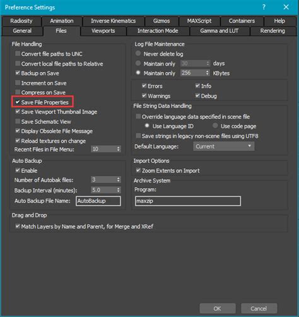Viewport: 299px width, 317px height.
Task: Toggle Auto Backup Enable checkbox
Action: coord(18,170)
